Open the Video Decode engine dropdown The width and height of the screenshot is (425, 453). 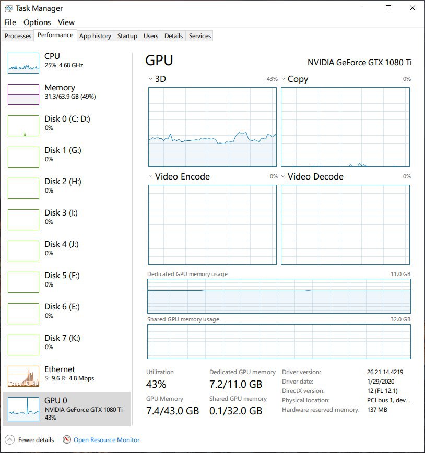point(283,176)
